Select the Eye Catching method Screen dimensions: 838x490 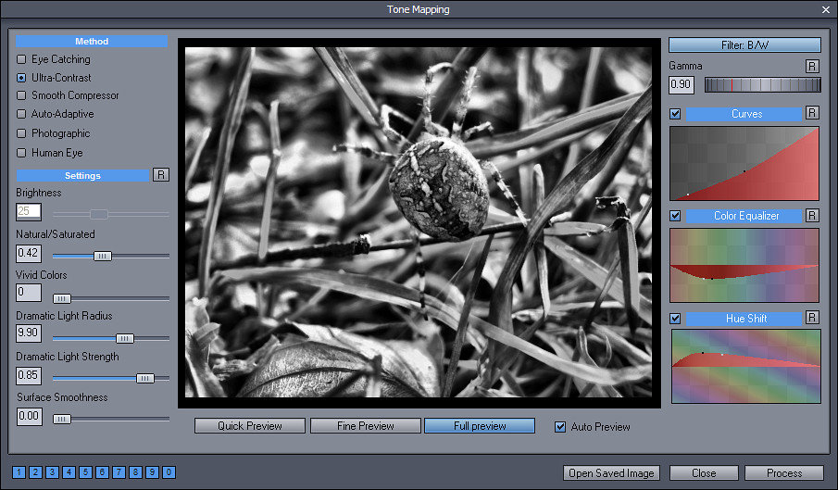point(21,59)
